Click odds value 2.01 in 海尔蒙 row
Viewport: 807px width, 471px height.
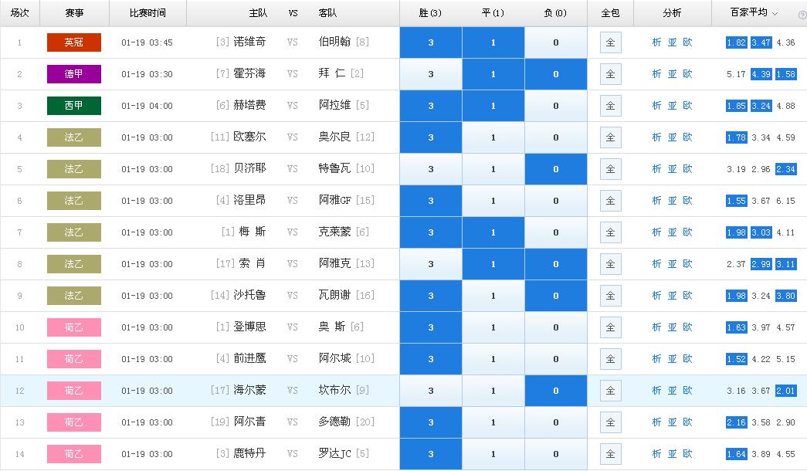click(x=786, y=391)
